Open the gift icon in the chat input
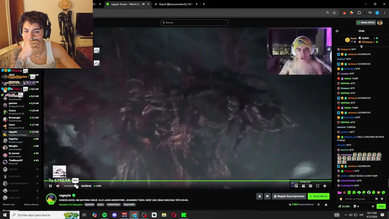The image size is (389, 219). pos(341,199)
